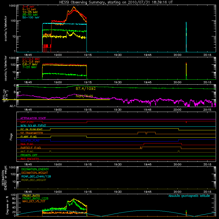Click the 20:00 tick label under top panel
Screen dimensions: 219x219
177,55
